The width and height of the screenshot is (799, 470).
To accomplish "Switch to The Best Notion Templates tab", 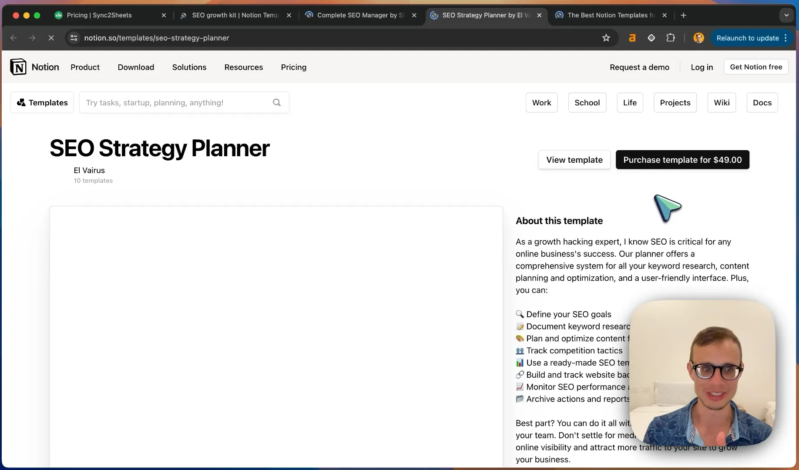I will pyautogui.click(x=611, y=15).
